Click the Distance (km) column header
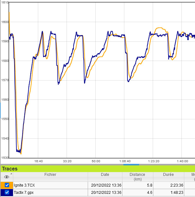The height and width of the screenshot is (197, 195). click(x=137, y=177)
